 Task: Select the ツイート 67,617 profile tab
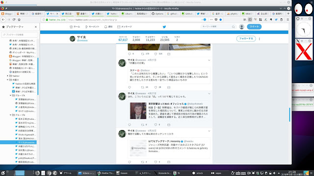coord(123,39)
